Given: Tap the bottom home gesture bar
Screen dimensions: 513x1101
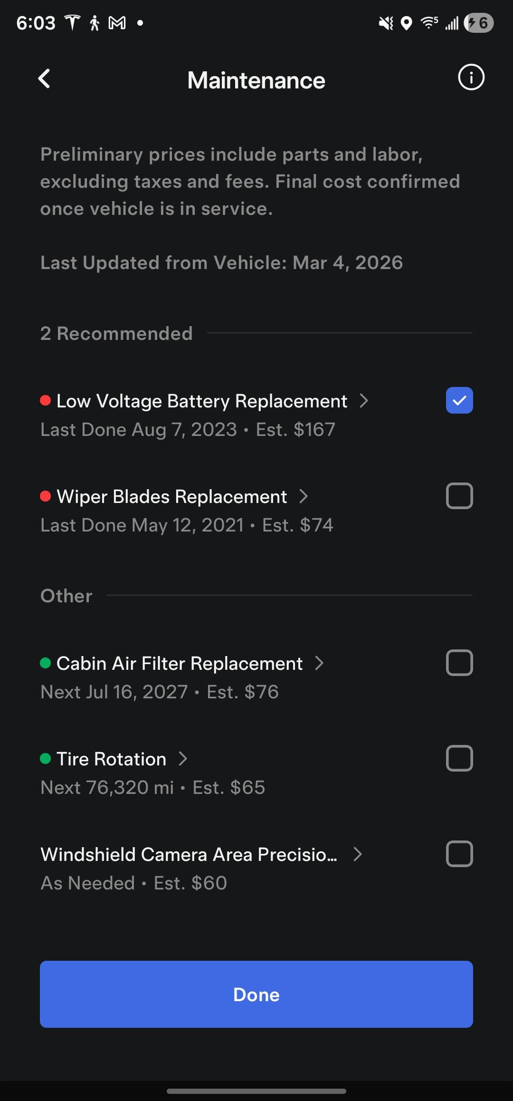Looking at the screenshot, I should tap(256, 1091).
